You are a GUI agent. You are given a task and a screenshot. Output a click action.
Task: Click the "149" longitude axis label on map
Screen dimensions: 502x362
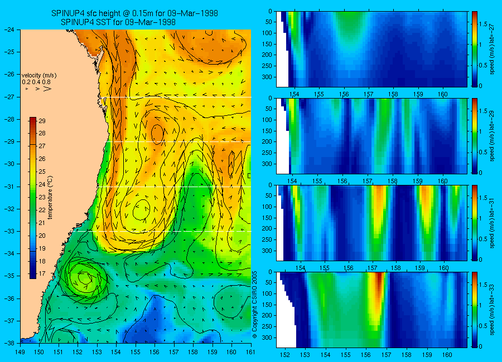(x=20, y=352)
